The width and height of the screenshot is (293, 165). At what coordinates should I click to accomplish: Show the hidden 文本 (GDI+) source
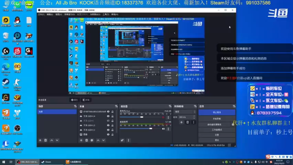click(x=108, y=121)
